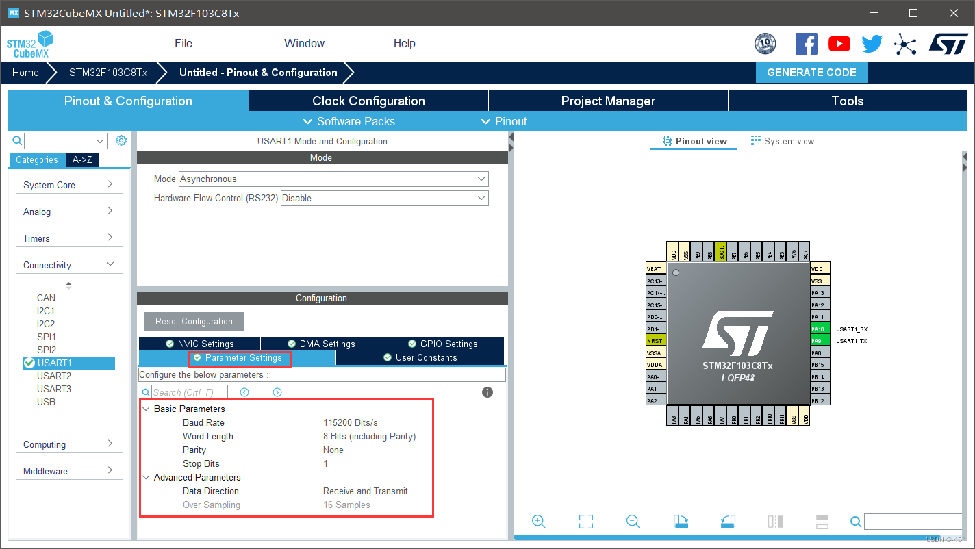975x549 pixels.
Task: Open the ST YouTube channel icon
Action: tap(839, 44)
